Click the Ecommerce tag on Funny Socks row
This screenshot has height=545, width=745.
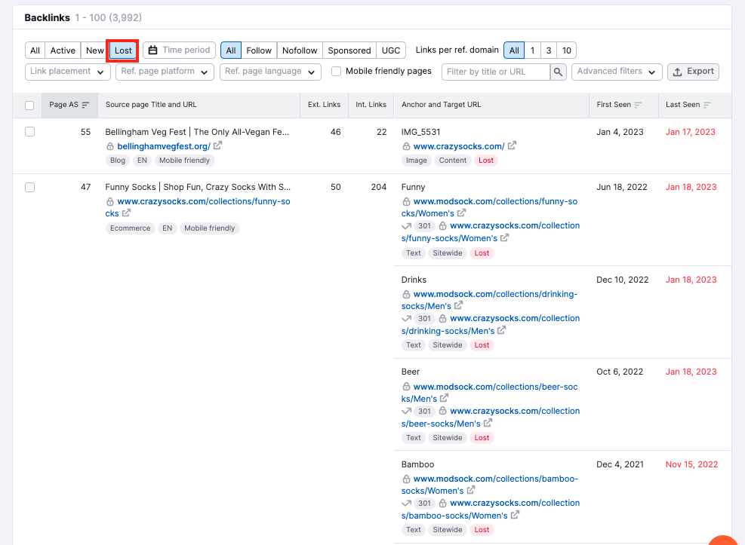point(130,228)
